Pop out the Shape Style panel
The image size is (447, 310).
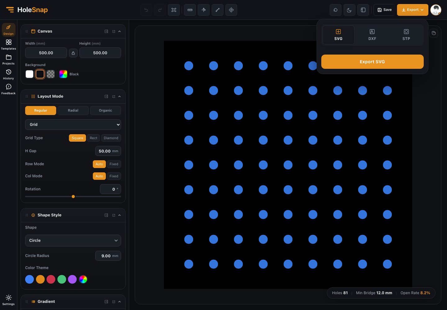pyautogui.click(x=114, y=215)
